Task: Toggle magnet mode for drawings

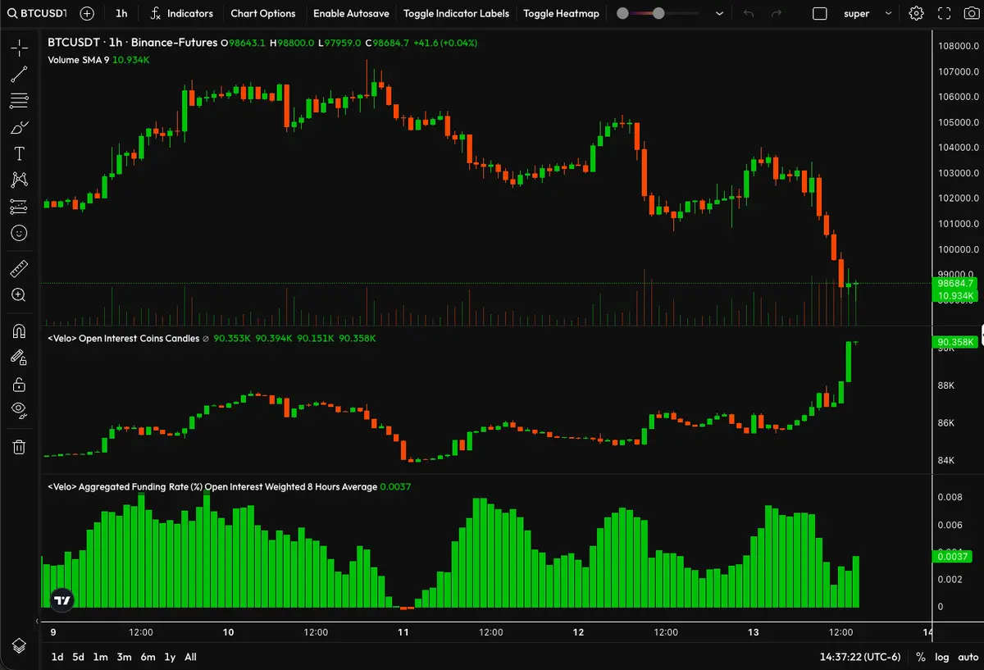Action: click(19, 330)
